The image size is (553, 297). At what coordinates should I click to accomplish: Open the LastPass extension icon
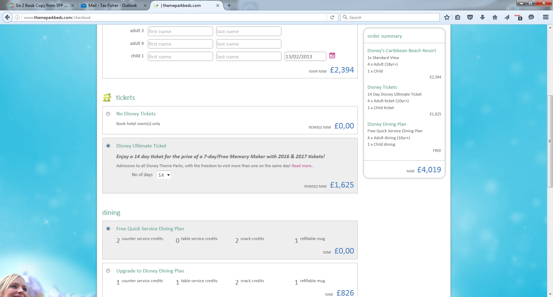(x=518, y=17)
